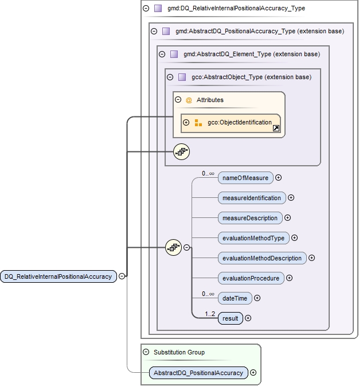Select the measureIdentification element
Image resolution: width=359 pixels, height=386 pixels.
251,198
